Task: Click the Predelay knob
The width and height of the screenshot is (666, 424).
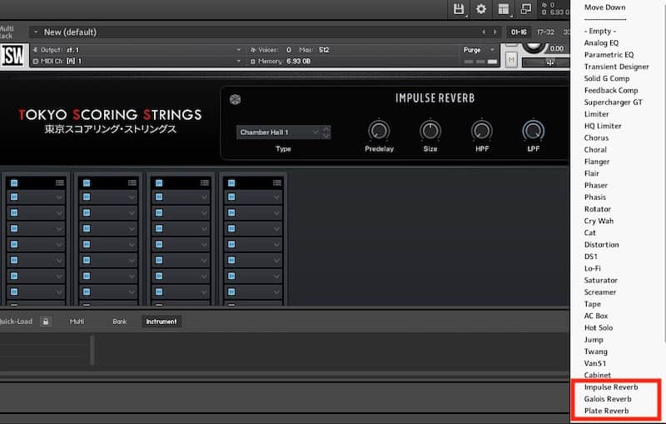Action: click(379, 131)
